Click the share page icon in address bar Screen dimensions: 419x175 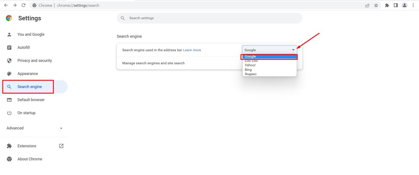click(367, 5)
